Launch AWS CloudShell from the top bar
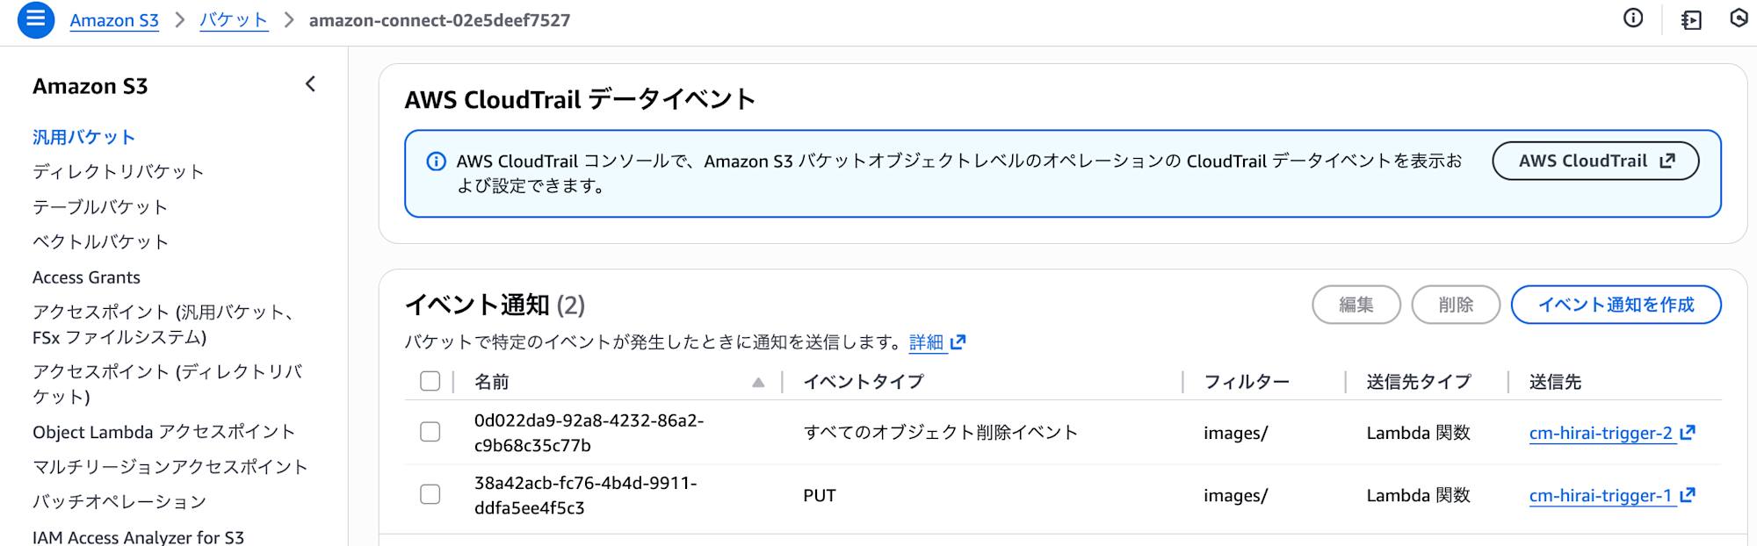Image resolution: width=1757 pixels, height=546 pixels. pos(1691,18)
